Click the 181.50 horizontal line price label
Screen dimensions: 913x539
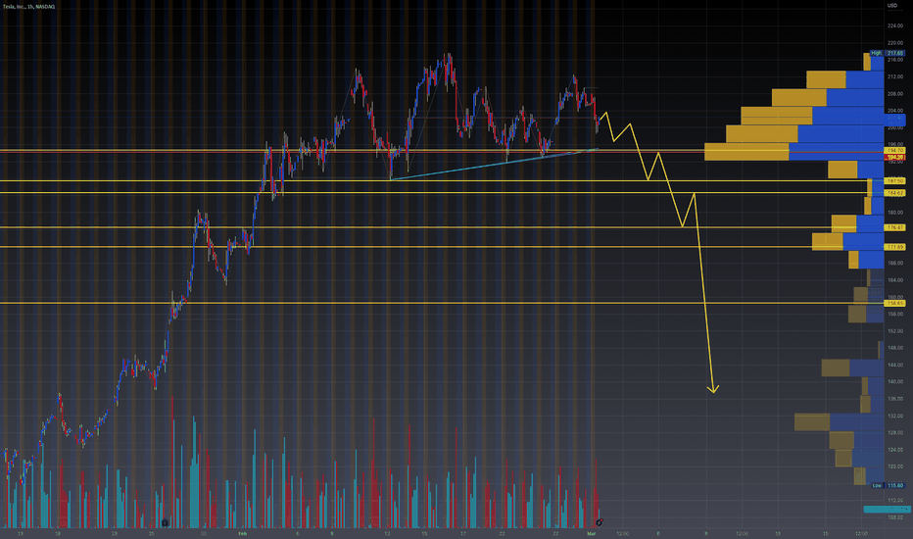coord(894,181)
